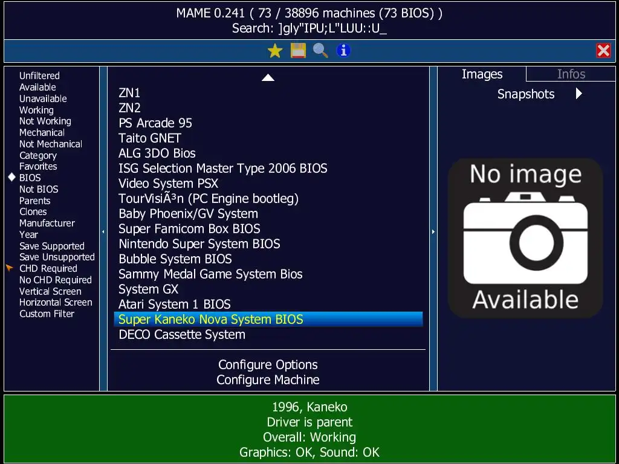
Task: Collapse left filter panel with arrow handle
Action: pyautogui.click(x=103, y=231)
